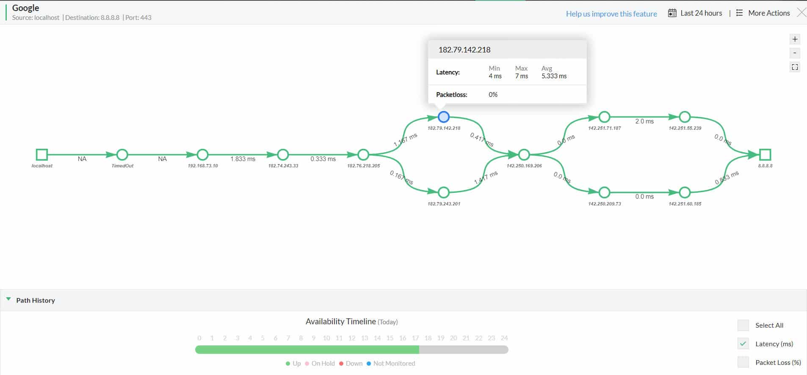Enable the Packet Loss (%) checkbox

(743, 362)
